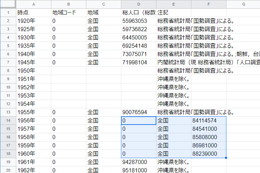Click cell '71998104'

pyautogui.click(x=139, y=62)
